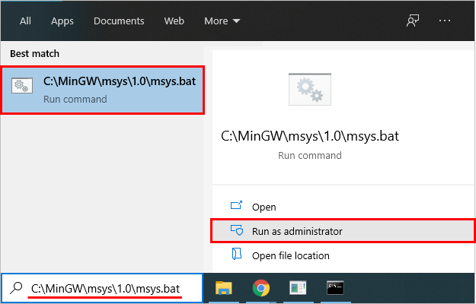The height and width of the screenshot is (304, 476).
Task: Click the msys.bat title in preview pane
Action: pyautogui.click(x=310, y=136)
